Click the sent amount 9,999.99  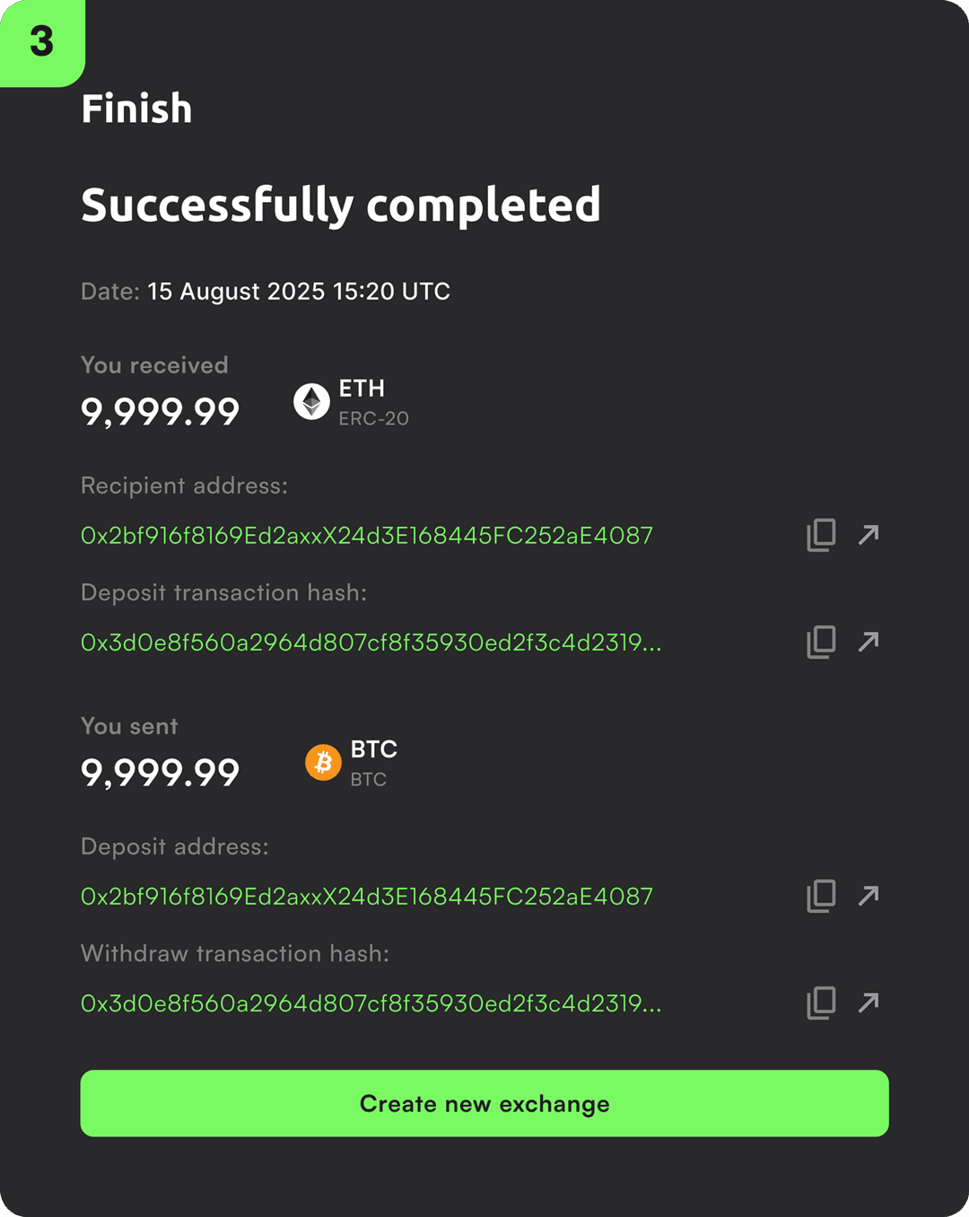(x=160, y=773)
